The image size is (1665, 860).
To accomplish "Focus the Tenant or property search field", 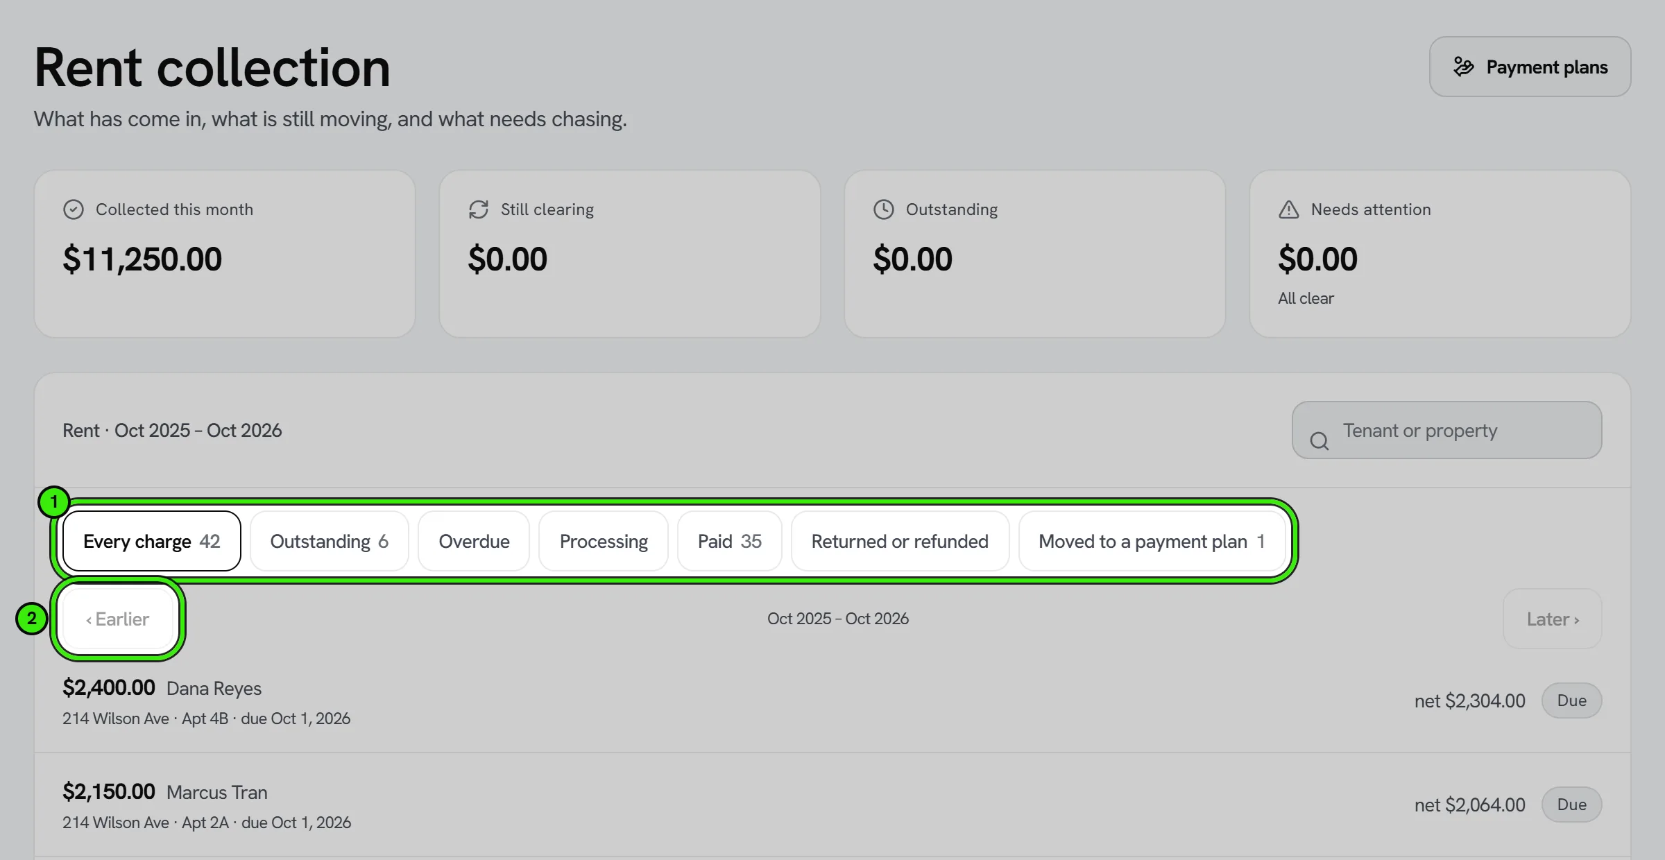I will coord(1447,430).
